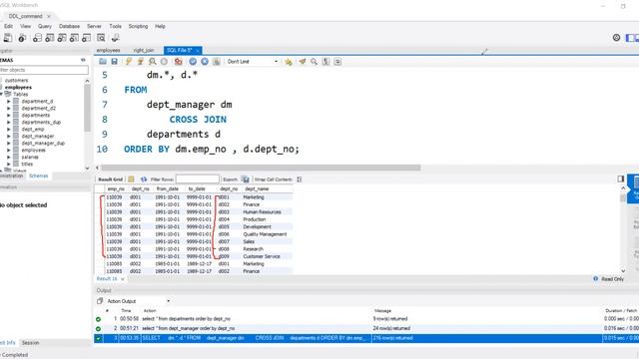Screen dimensions: 639x359
Task: Close the Result 16 tab
Action: (x=122, y=279)
